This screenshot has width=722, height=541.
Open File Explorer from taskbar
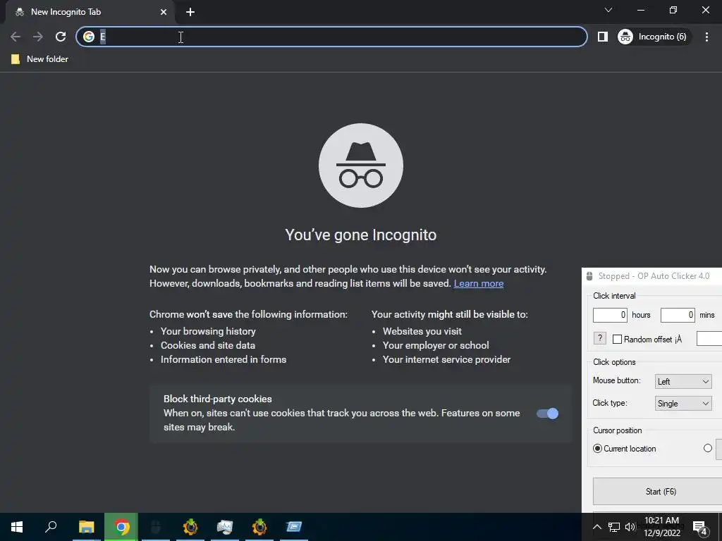coord(86,527)
